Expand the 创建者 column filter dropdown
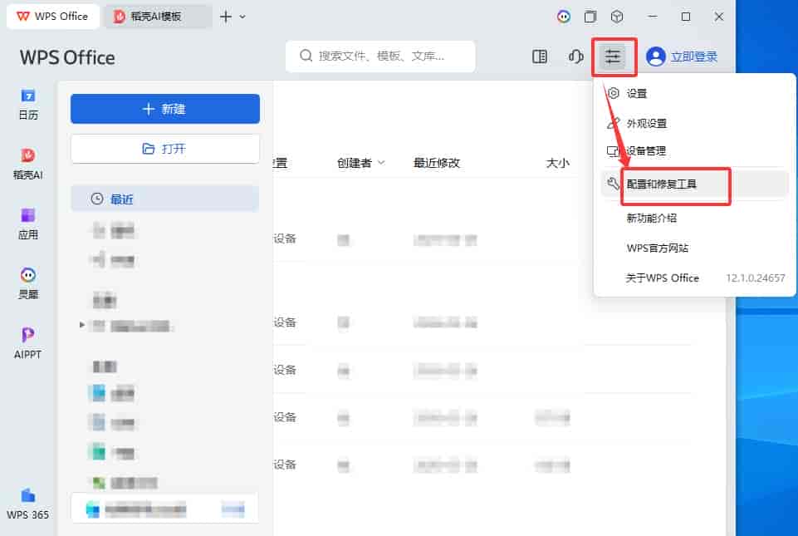Viewport: 798px width, 536px height. pyautogui.click(x=381, y=163)
